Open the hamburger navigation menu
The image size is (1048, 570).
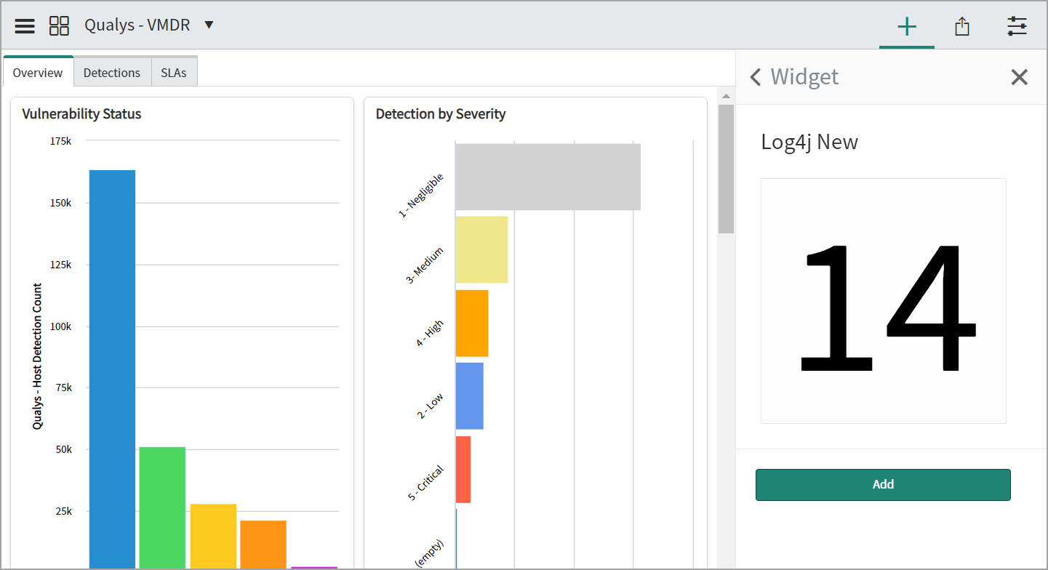25,26
